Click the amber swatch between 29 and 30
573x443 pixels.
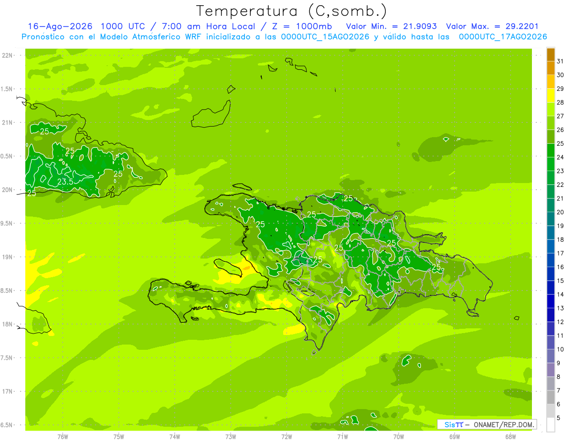tap(551, 82)
